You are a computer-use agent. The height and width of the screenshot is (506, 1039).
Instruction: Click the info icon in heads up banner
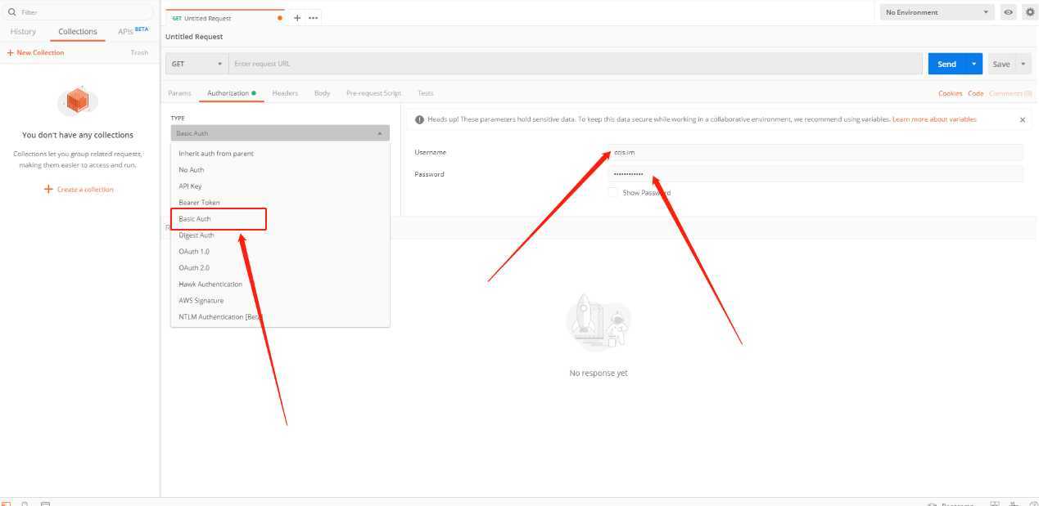coord(419,119)
